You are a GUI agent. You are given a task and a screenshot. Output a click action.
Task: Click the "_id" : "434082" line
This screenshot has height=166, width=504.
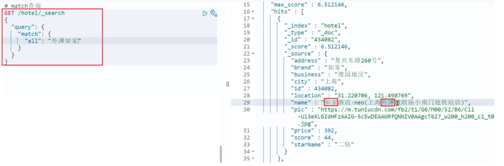307,40
